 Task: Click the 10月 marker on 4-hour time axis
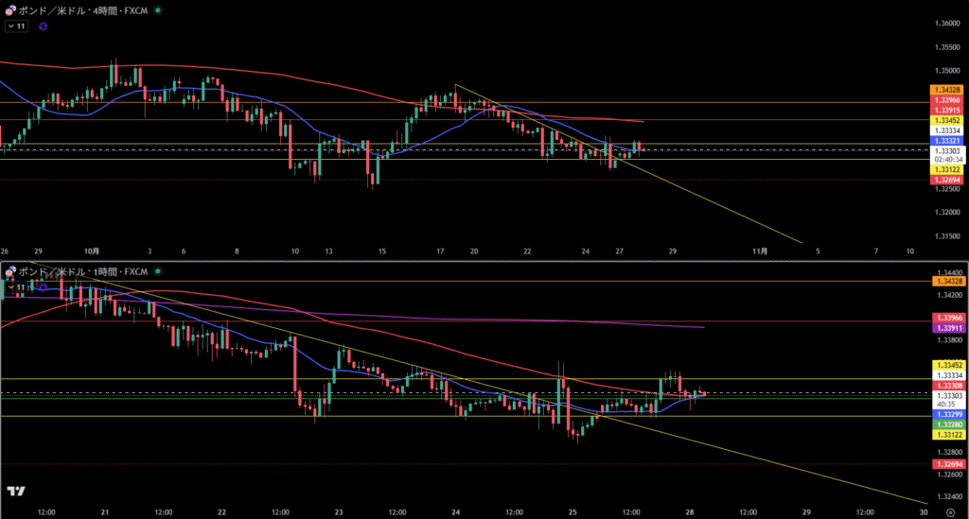(92, 251)
